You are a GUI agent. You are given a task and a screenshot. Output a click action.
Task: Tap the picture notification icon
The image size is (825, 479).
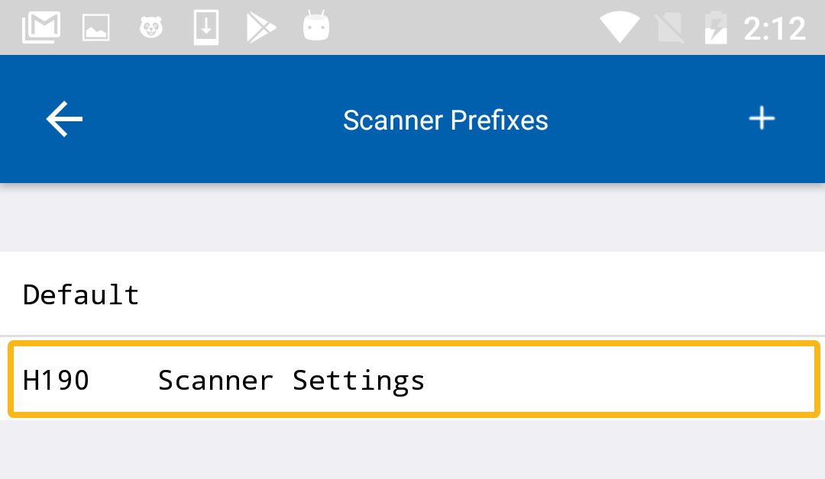(x=96, y=29)
